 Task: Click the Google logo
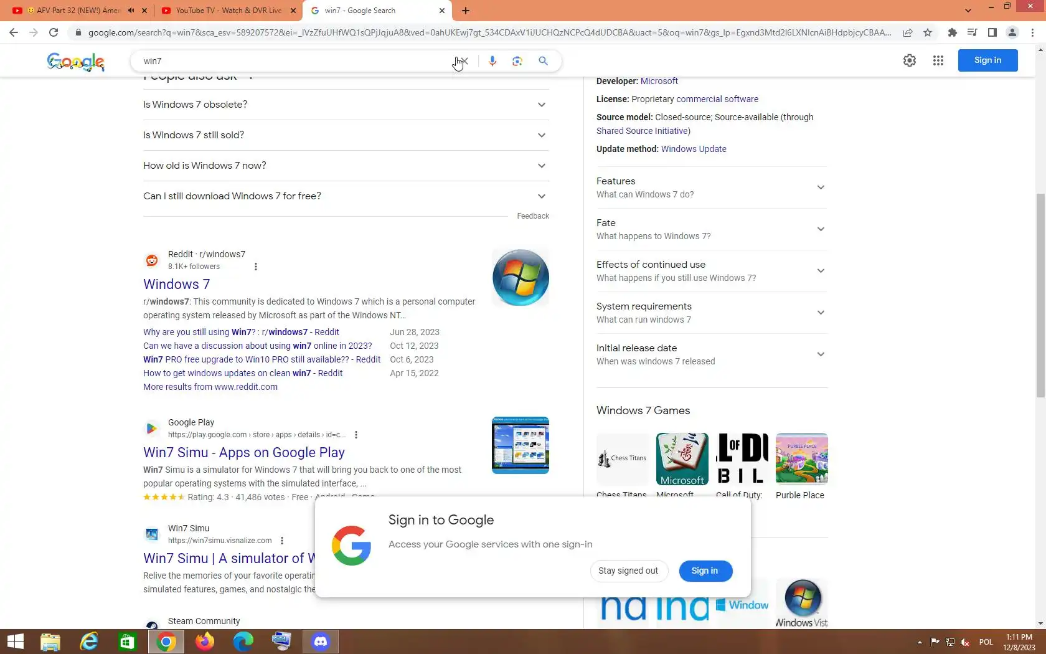75,61
